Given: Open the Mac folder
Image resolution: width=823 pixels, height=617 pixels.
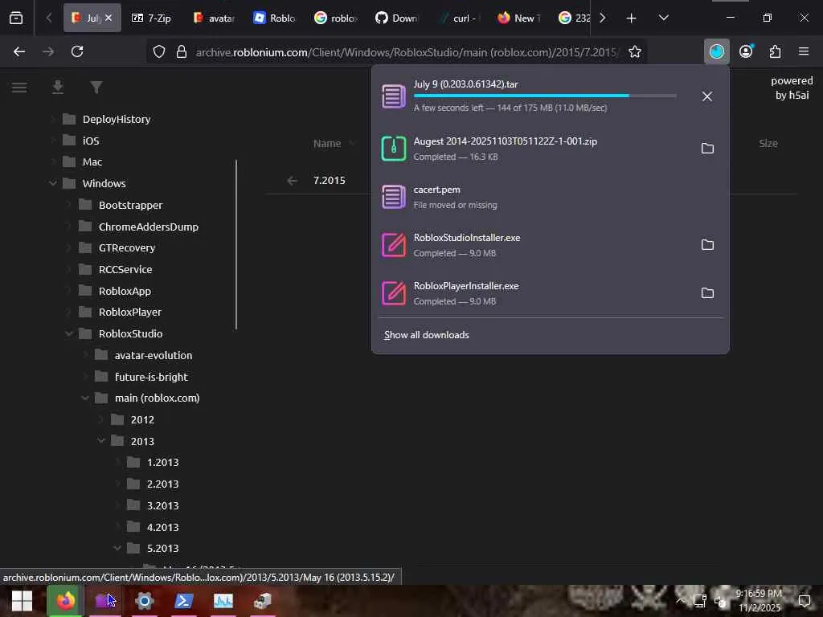Looking at the screenshot, I should click(x=92, y=162).
